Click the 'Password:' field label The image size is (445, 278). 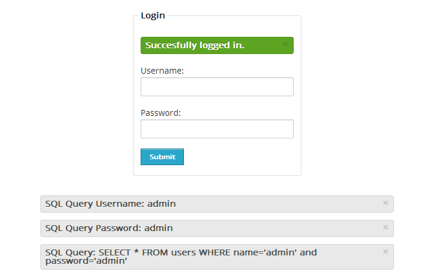coord(161,113)
